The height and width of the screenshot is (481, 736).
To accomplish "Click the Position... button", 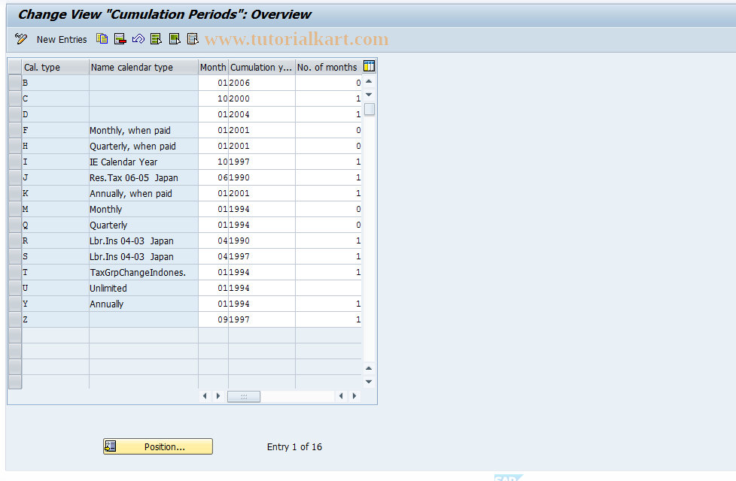I will [158, 446].
